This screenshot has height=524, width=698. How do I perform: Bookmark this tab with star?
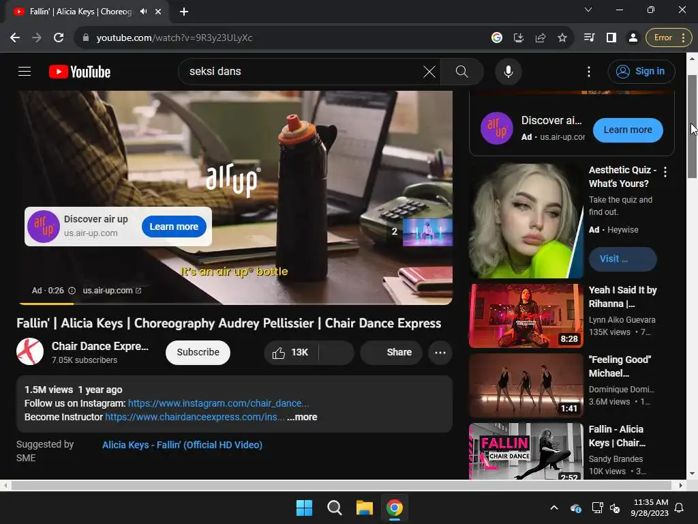click(562, 38)
